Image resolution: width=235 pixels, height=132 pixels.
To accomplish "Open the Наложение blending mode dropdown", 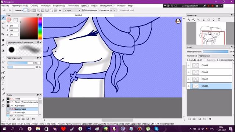I will point(216,56).
